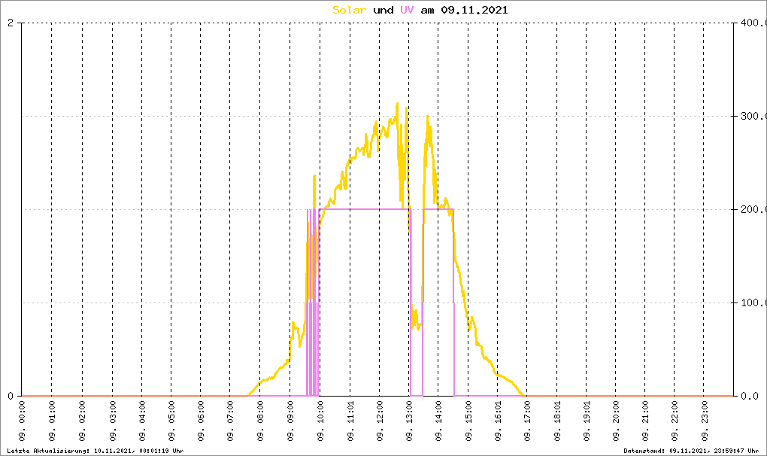The height and width of the screenshot is (456, 767).
Task: Click the magenta "UV" word in the title
Action: click(407, 11)
